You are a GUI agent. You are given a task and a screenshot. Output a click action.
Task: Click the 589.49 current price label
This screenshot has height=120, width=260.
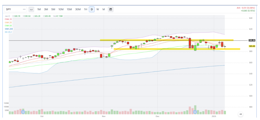[x=252, y=46]
